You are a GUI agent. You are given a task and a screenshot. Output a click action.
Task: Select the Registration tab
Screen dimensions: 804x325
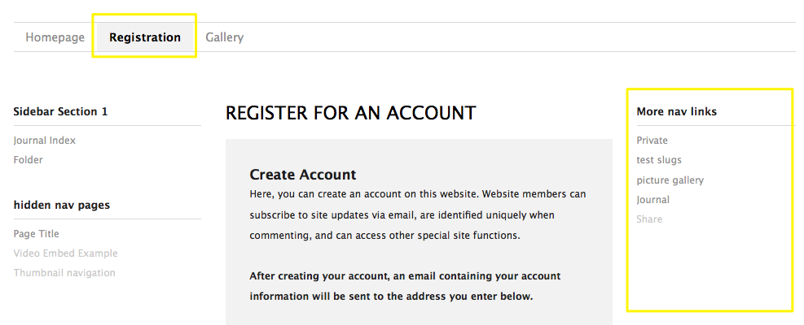click(145, 37)
